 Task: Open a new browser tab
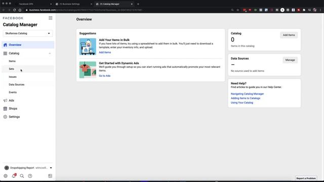[x=138, y=4]
